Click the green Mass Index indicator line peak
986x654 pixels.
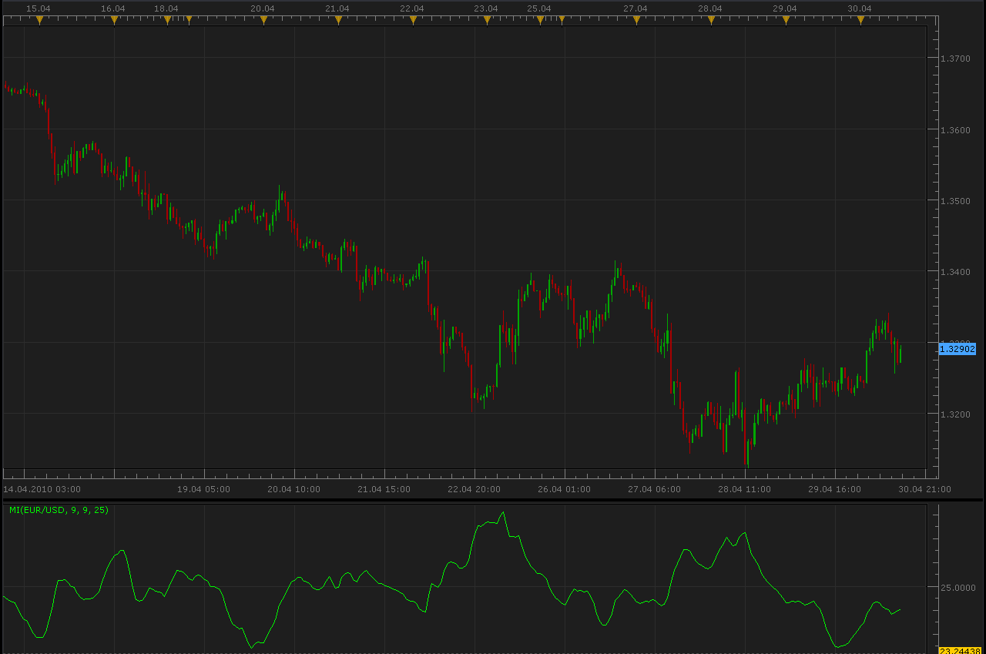(x=503, y=513)
